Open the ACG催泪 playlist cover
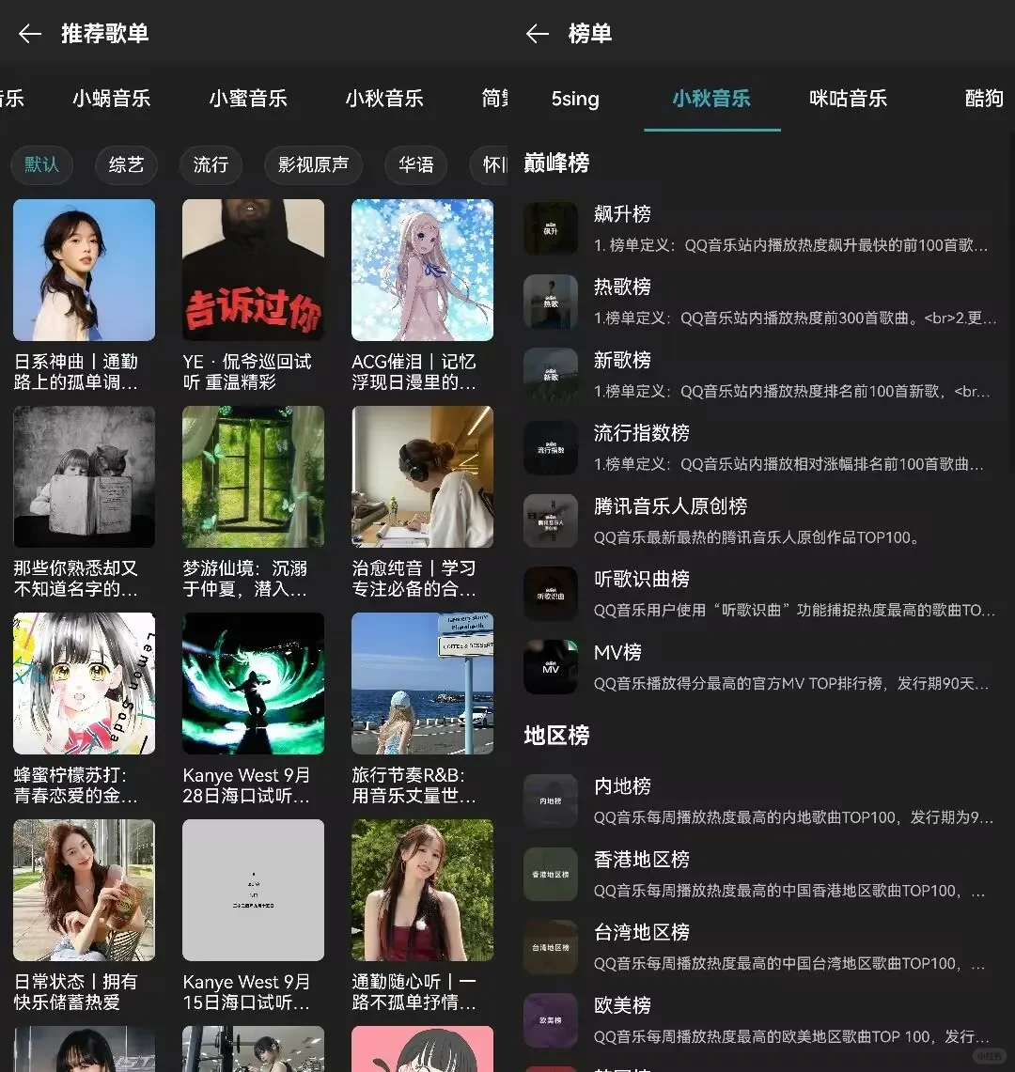Viewport: 1015px width, 1072px height. coord(422,270)
